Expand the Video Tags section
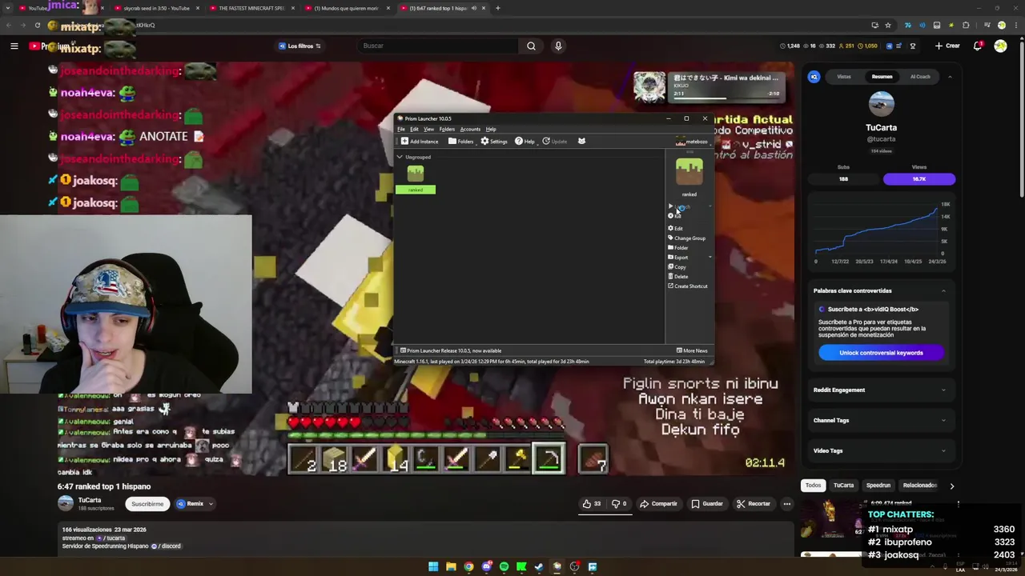Viewport: 1025px width, 576px height. click(x=881, y=451)
